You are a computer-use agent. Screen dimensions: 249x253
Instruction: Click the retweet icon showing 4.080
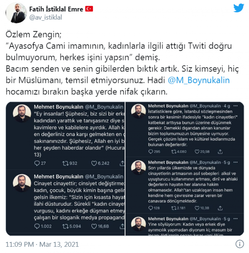click(174, 152)
